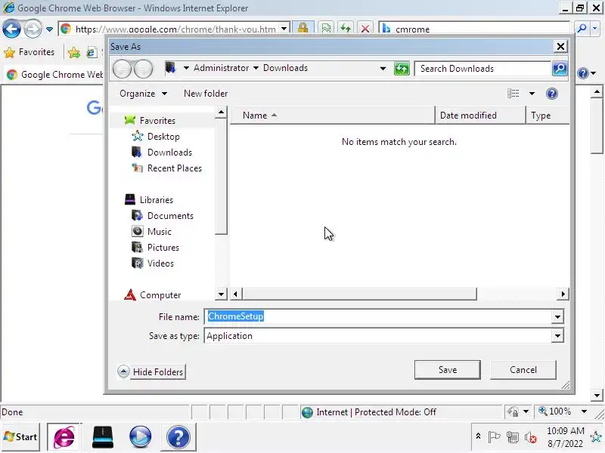The height and width of the screenshot is (453, 605).
Task: Click the File name input field
Action: pyautogui.click(x=379, y=316)
